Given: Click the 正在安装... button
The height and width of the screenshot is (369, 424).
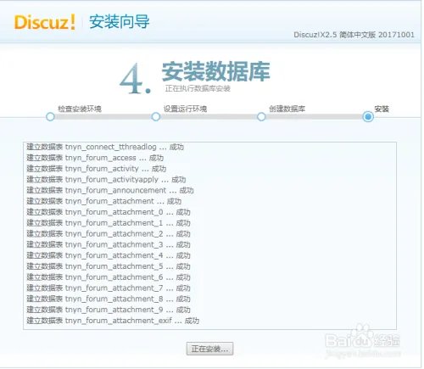Looking at the screenshot, I should pyautogui.click(x=209, y=349).
